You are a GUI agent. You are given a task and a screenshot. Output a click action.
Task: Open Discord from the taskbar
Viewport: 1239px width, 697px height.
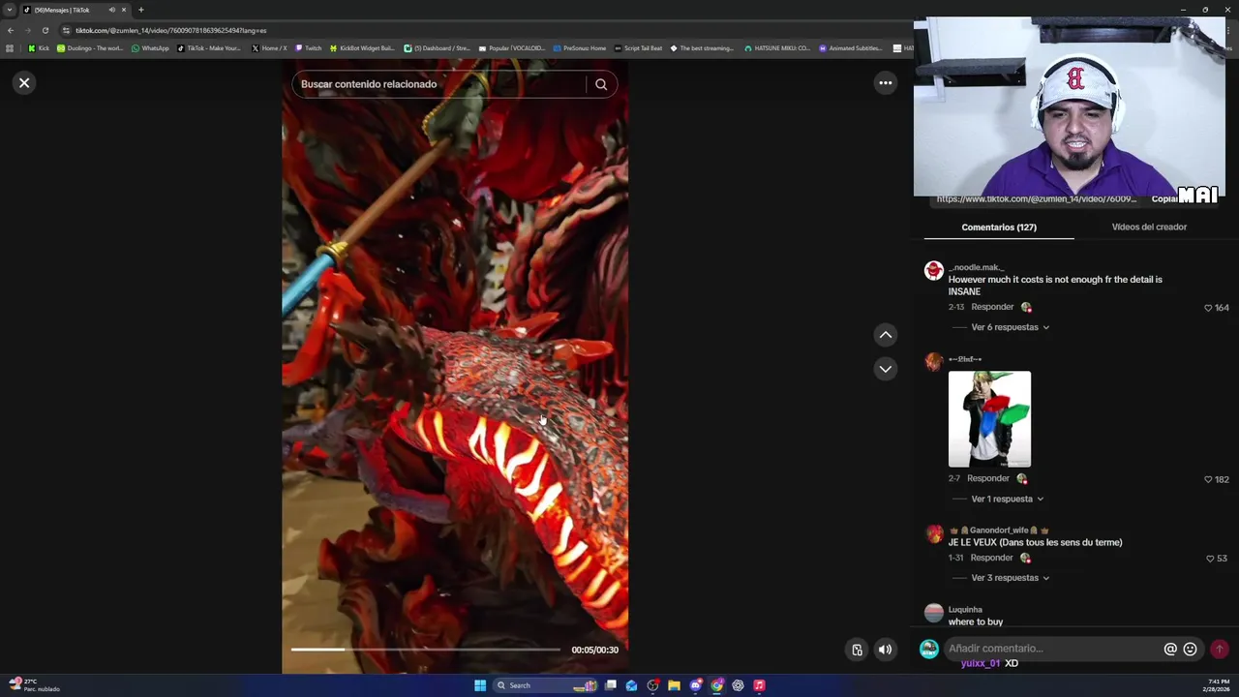click(x=695, y=685)
